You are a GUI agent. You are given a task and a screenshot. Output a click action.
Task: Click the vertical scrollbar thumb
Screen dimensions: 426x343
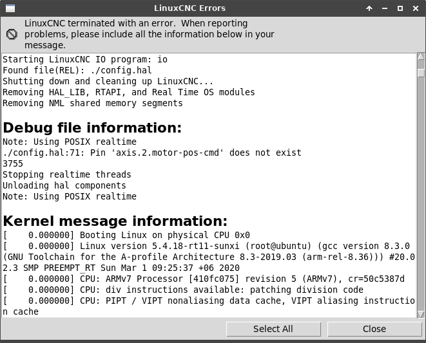pyautogui.click(x=421, y=73)
